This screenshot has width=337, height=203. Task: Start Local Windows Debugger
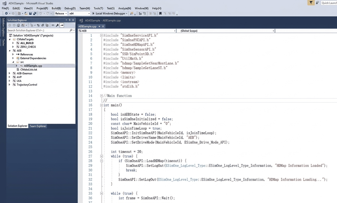tap(110, 13)
